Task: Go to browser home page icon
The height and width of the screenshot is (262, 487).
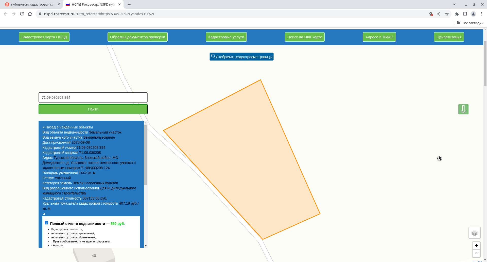Action: coord(30,14)
